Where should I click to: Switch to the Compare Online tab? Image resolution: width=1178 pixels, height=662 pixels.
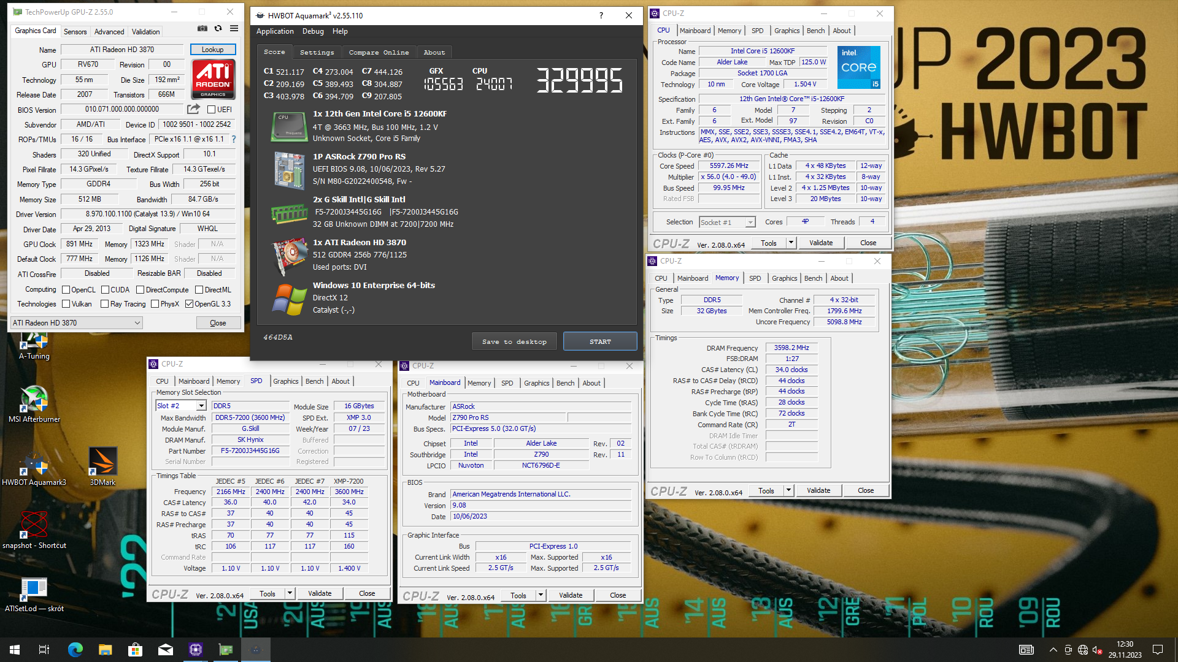pyautogui.click(x=379, y=53)
